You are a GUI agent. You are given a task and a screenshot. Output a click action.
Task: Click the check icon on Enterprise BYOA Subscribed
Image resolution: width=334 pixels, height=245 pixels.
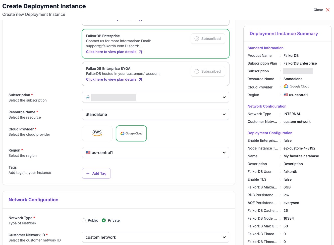click(197, 71)
